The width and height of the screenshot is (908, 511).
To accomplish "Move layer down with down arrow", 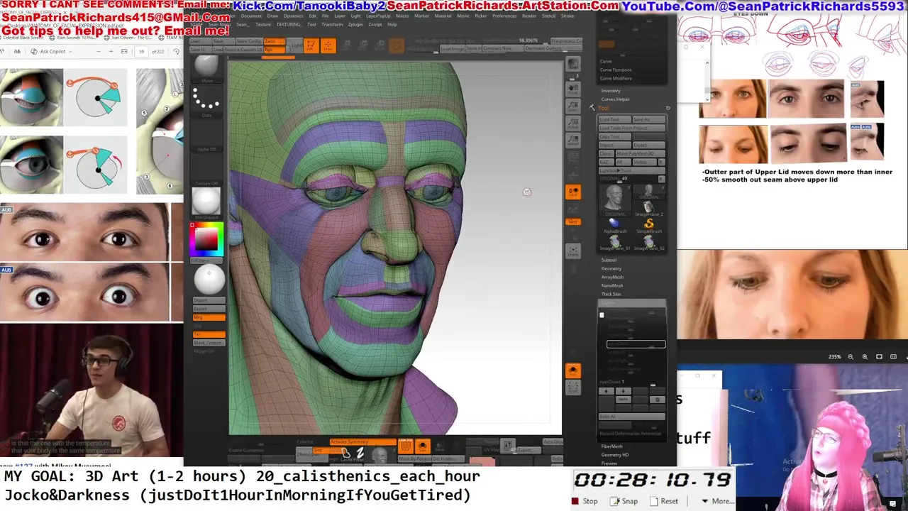I will (x=622, y=391).
